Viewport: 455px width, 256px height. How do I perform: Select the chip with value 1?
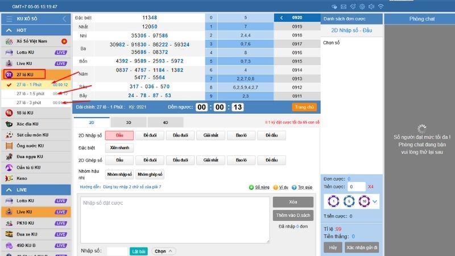[333, 201]
